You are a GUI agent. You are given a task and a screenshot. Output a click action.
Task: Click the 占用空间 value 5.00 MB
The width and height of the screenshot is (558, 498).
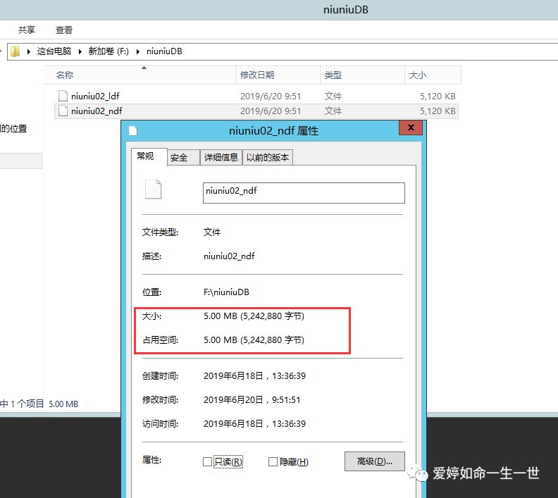pyautogui.click(x=254, y=340)
